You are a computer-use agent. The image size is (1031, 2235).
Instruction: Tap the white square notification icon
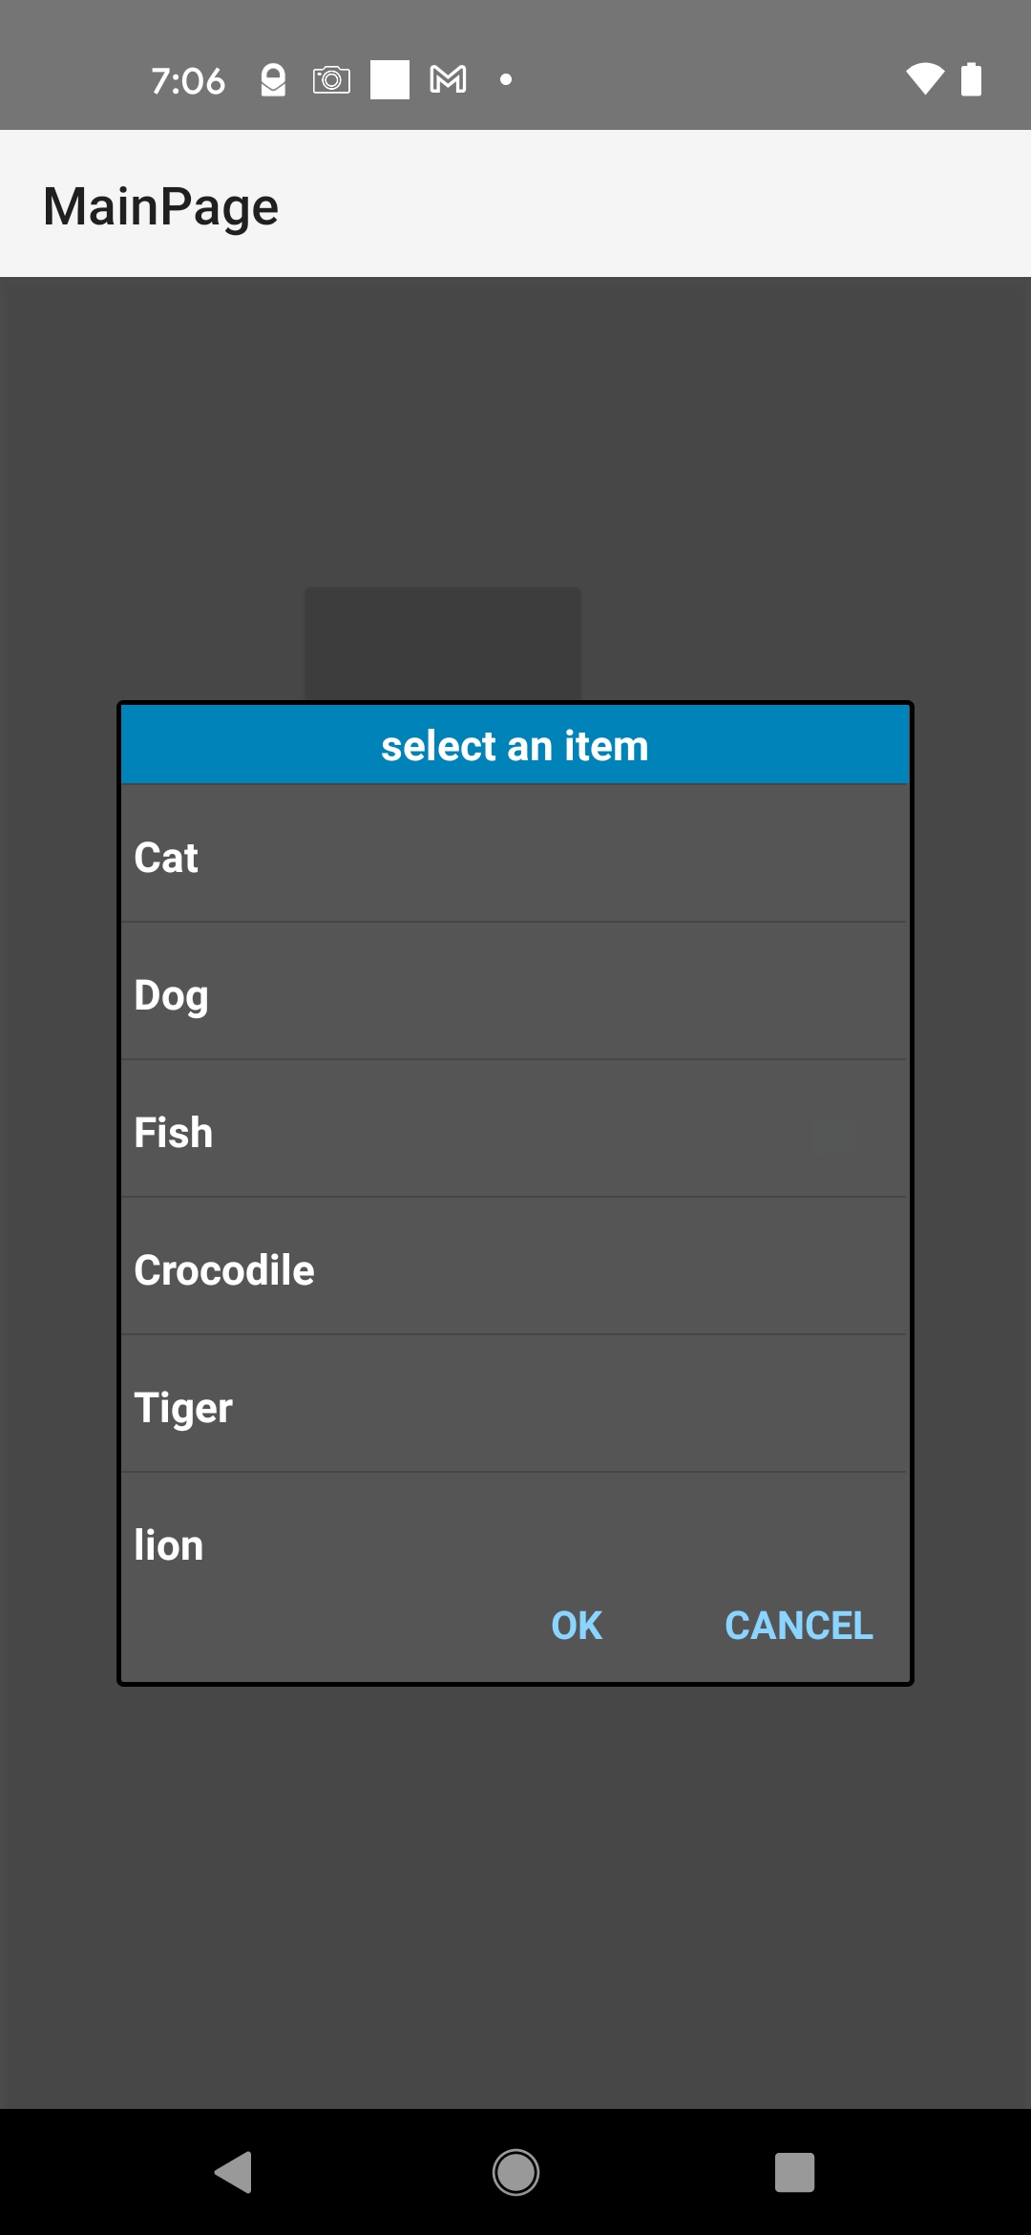[x=389, y=79]
